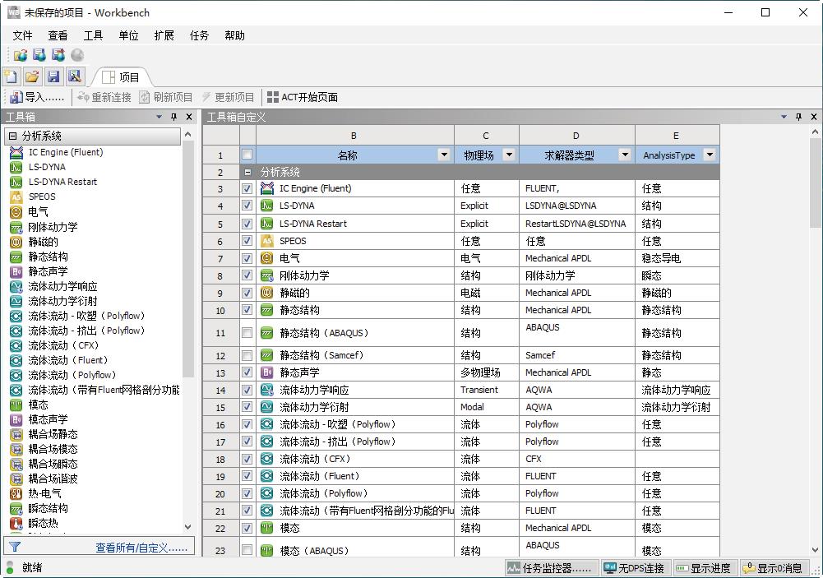Click the 无DPS连接 status bar button
Image resolution: width=823 pixels, height=578 pixels.
(634, 568)
